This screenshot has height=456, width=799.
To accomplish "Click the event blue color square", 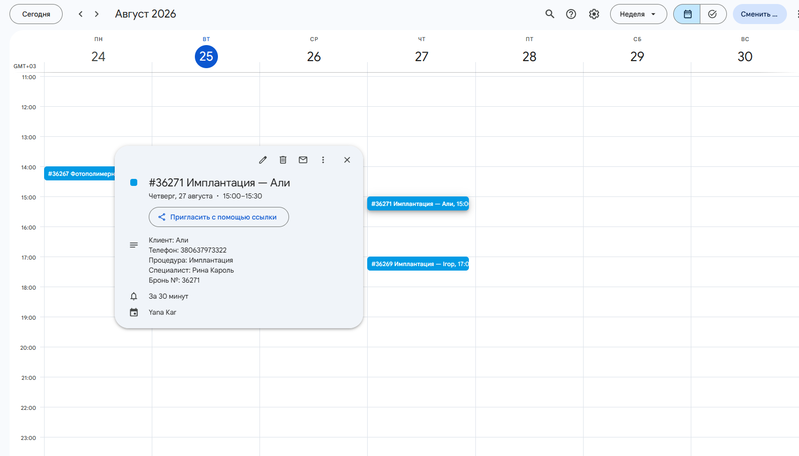I will (x=134, y=182).
